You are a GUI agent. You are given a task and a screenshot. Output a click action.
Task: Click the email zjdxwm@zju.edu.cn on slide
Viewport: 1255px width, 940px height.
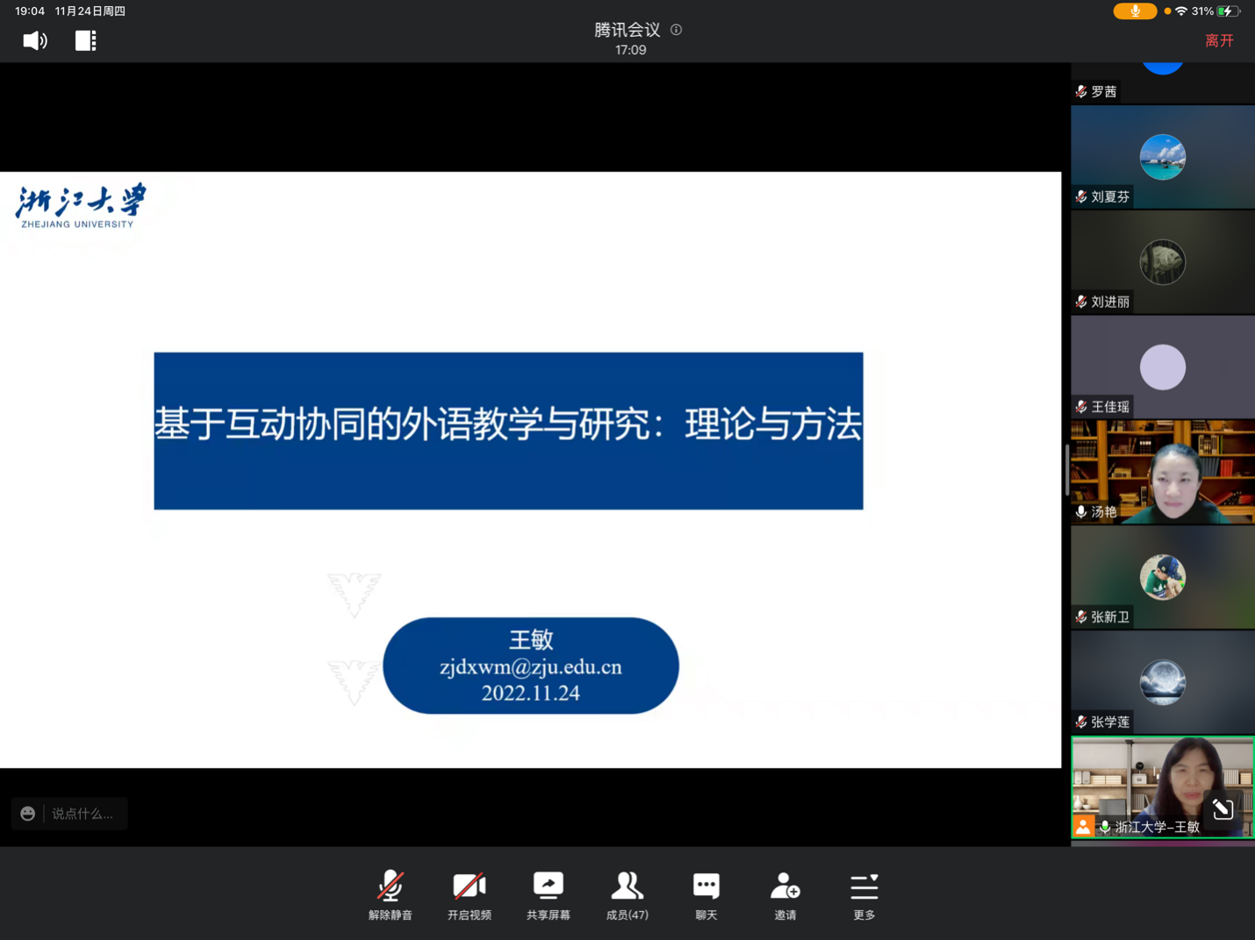531,667
